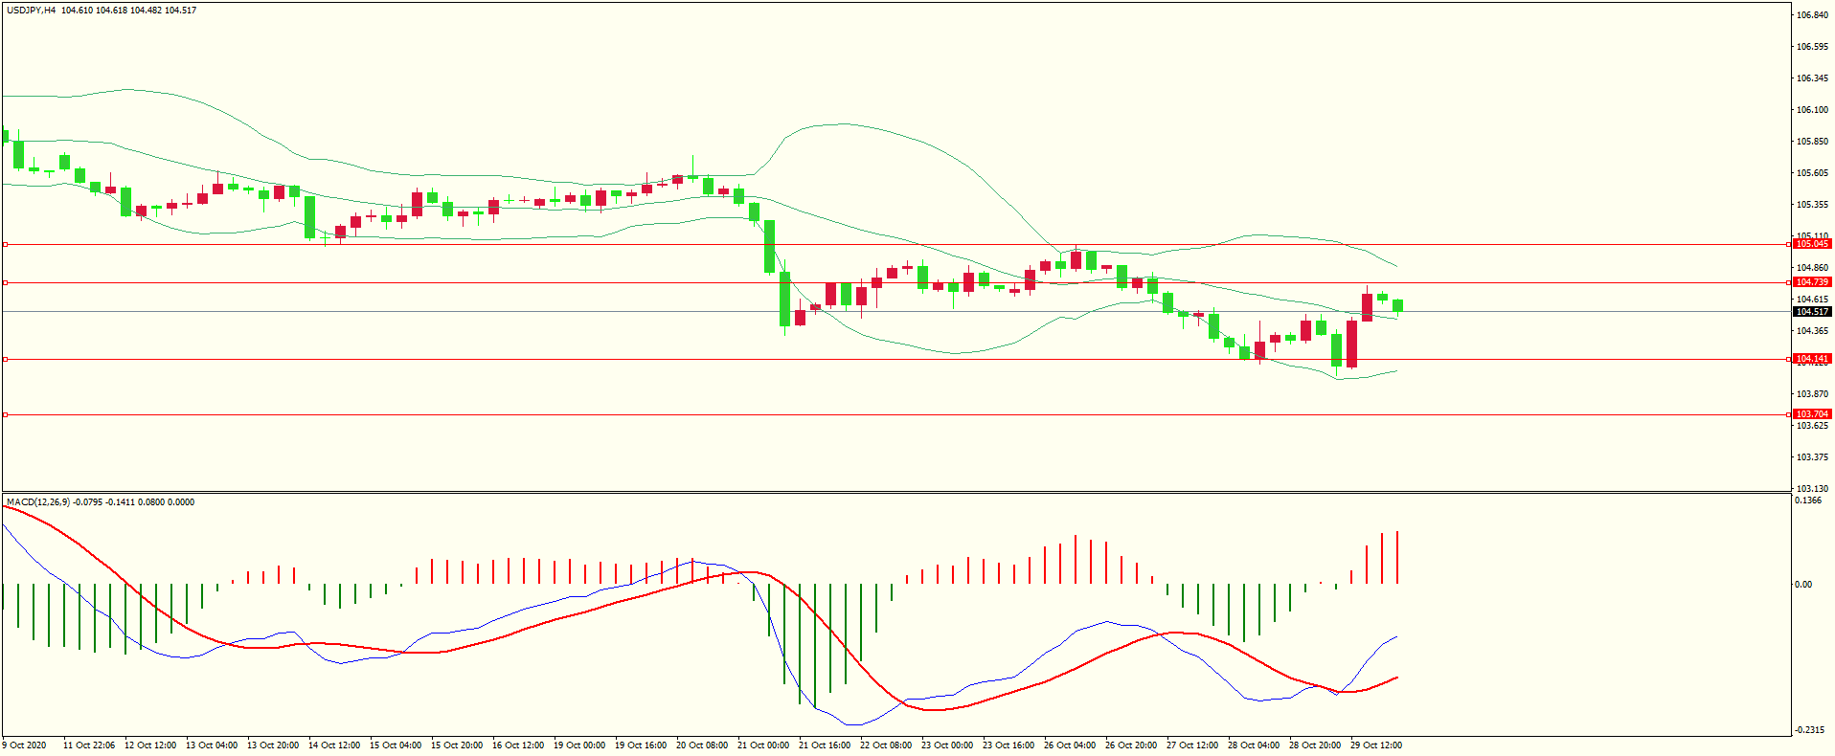Click the last red MACD histogram bar
The width and height of the screenshot is (1835, 756).
pos(1397,557)
